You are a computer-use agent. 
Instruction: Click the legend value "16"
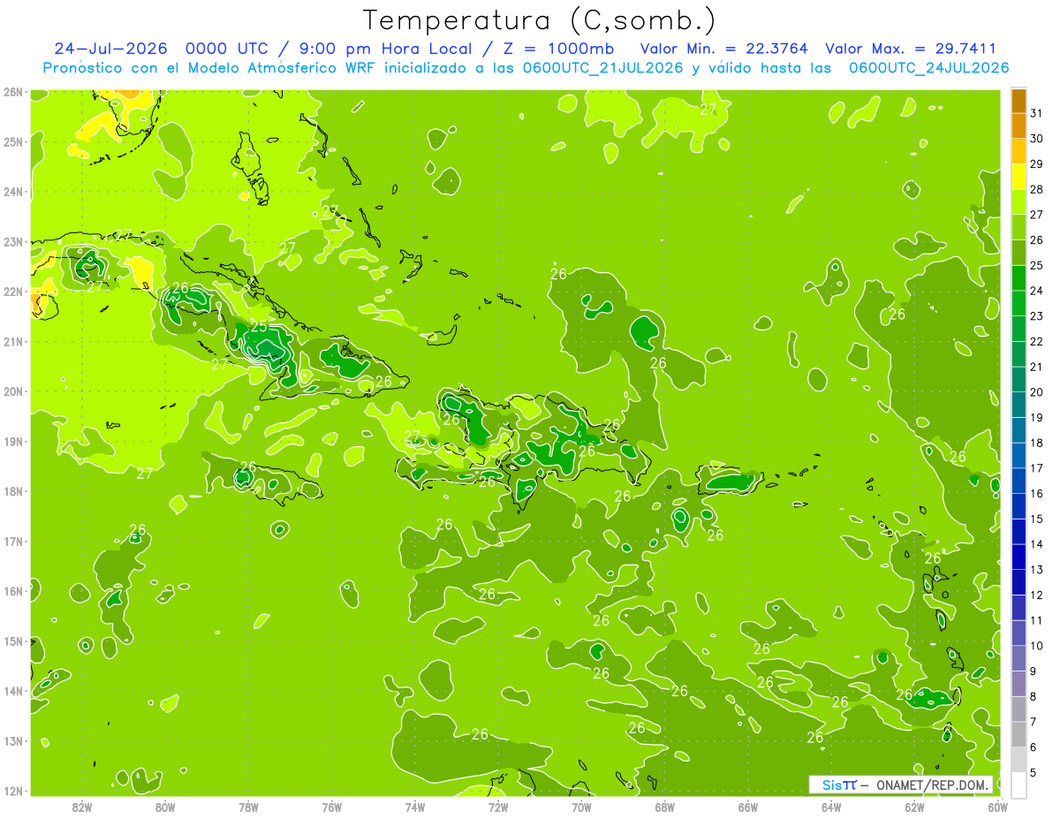[x=1037, y=494]
